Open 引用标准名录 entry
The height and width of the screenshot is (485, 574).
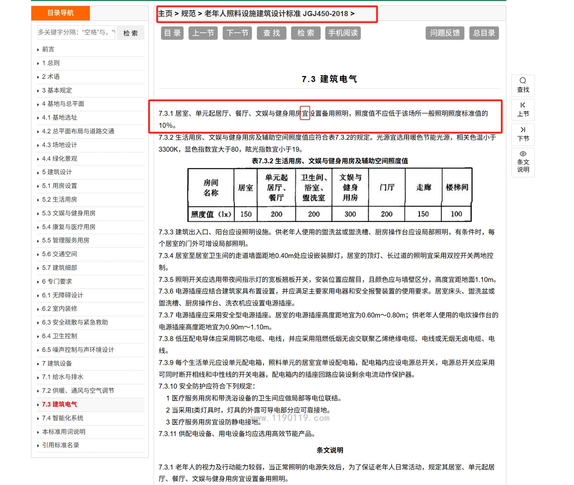[61, 445]
